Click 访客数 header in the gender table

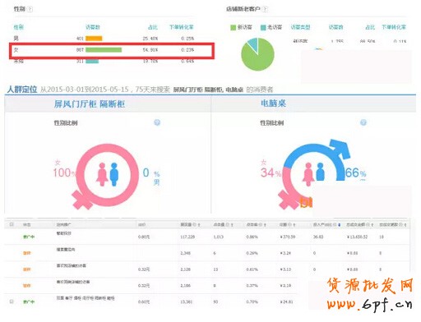[93, 27]
